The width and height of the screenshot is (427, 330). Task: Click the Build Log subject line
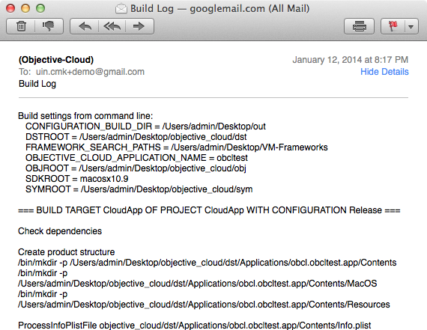[x=37, y=84]
